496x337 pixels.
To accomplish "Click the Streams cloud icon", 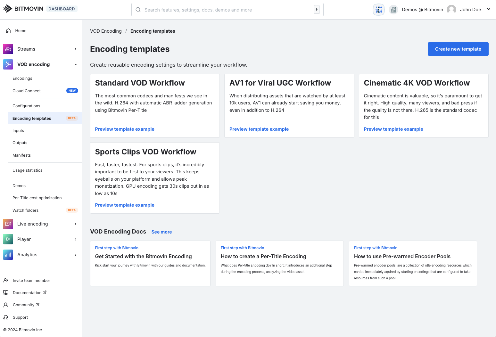I will (8, 49).
